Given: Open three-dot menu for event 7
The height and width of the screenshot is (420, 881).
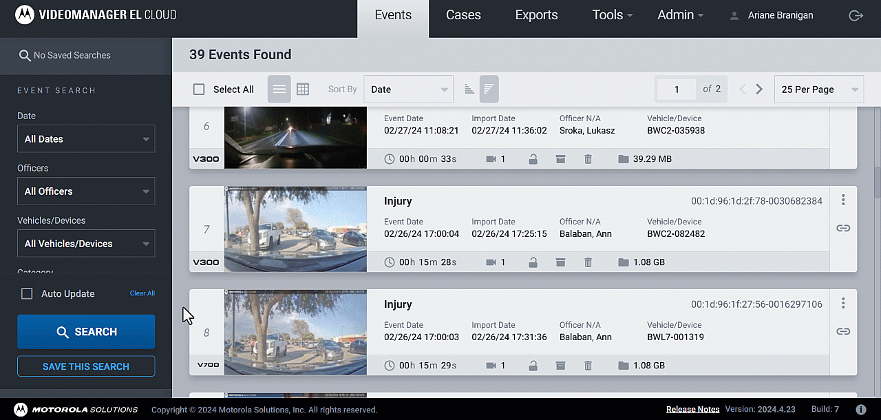Looking at the screenshot, I should coord(843,200).
